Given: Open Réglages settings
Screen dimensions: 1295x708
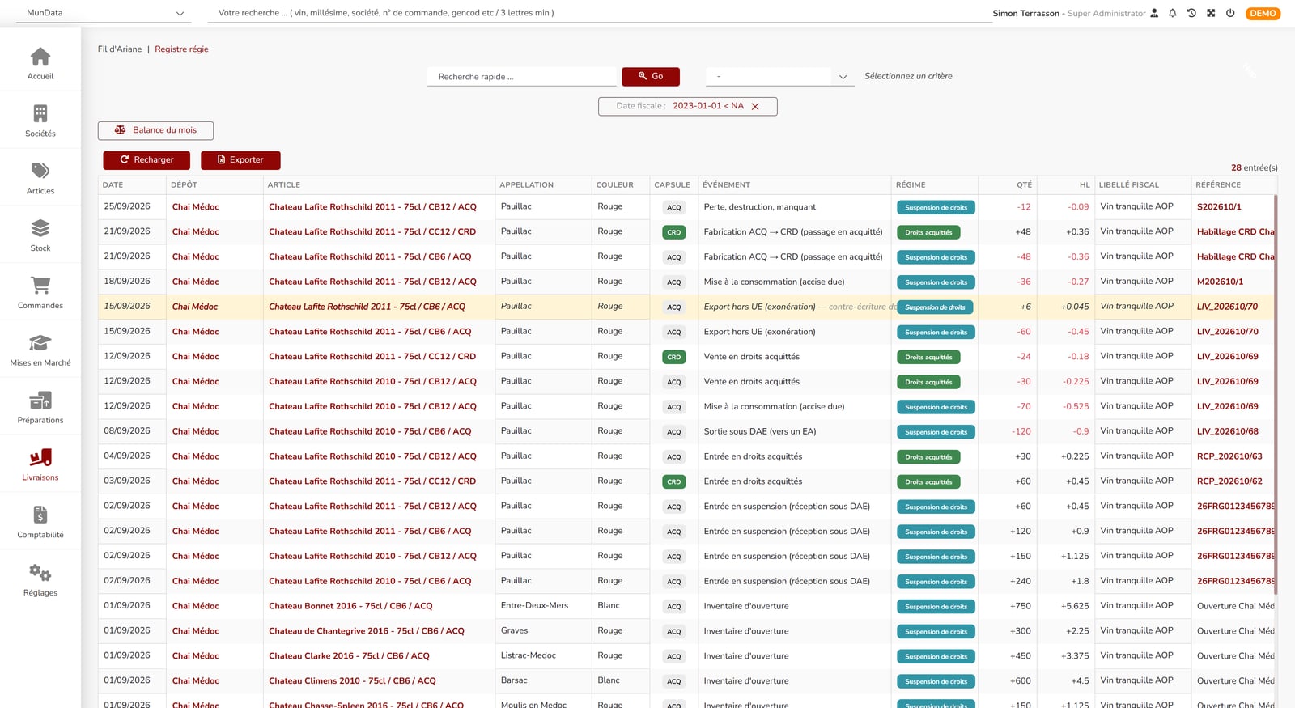Looking at the screenshot, I should [x=40, y=580].
